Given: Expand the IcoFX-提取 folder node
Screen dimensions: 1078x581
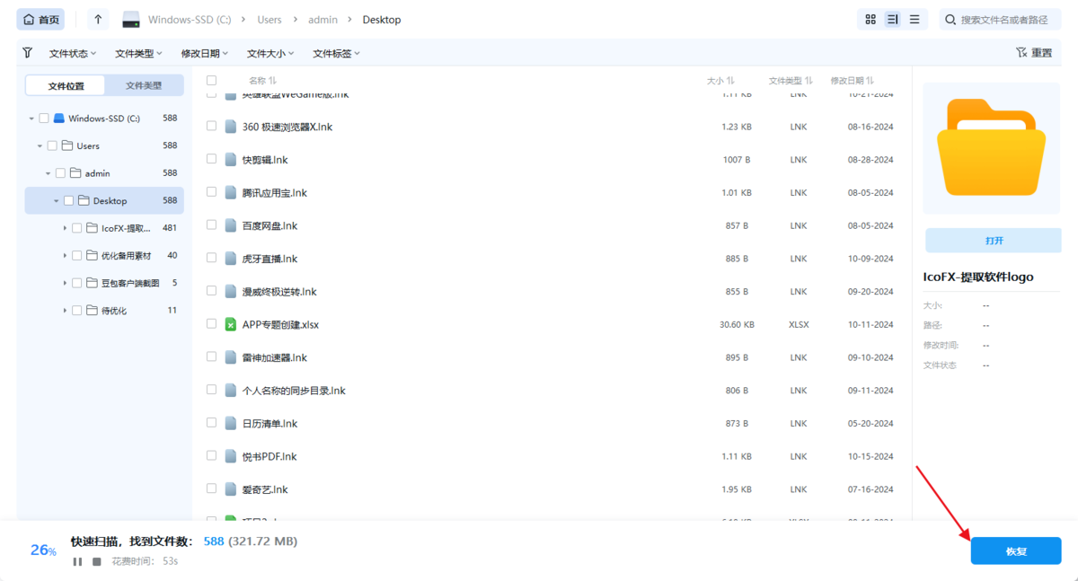Looking at the screenshot, I should [x=65, y=228].
